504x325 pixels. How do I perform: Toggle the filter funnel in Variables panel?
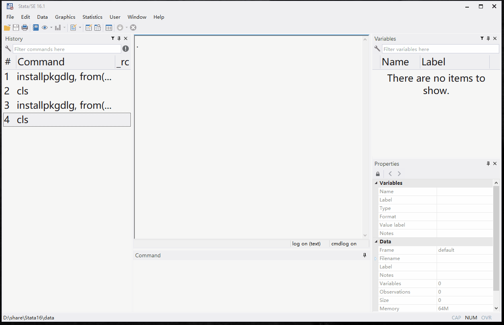(482, 39)
